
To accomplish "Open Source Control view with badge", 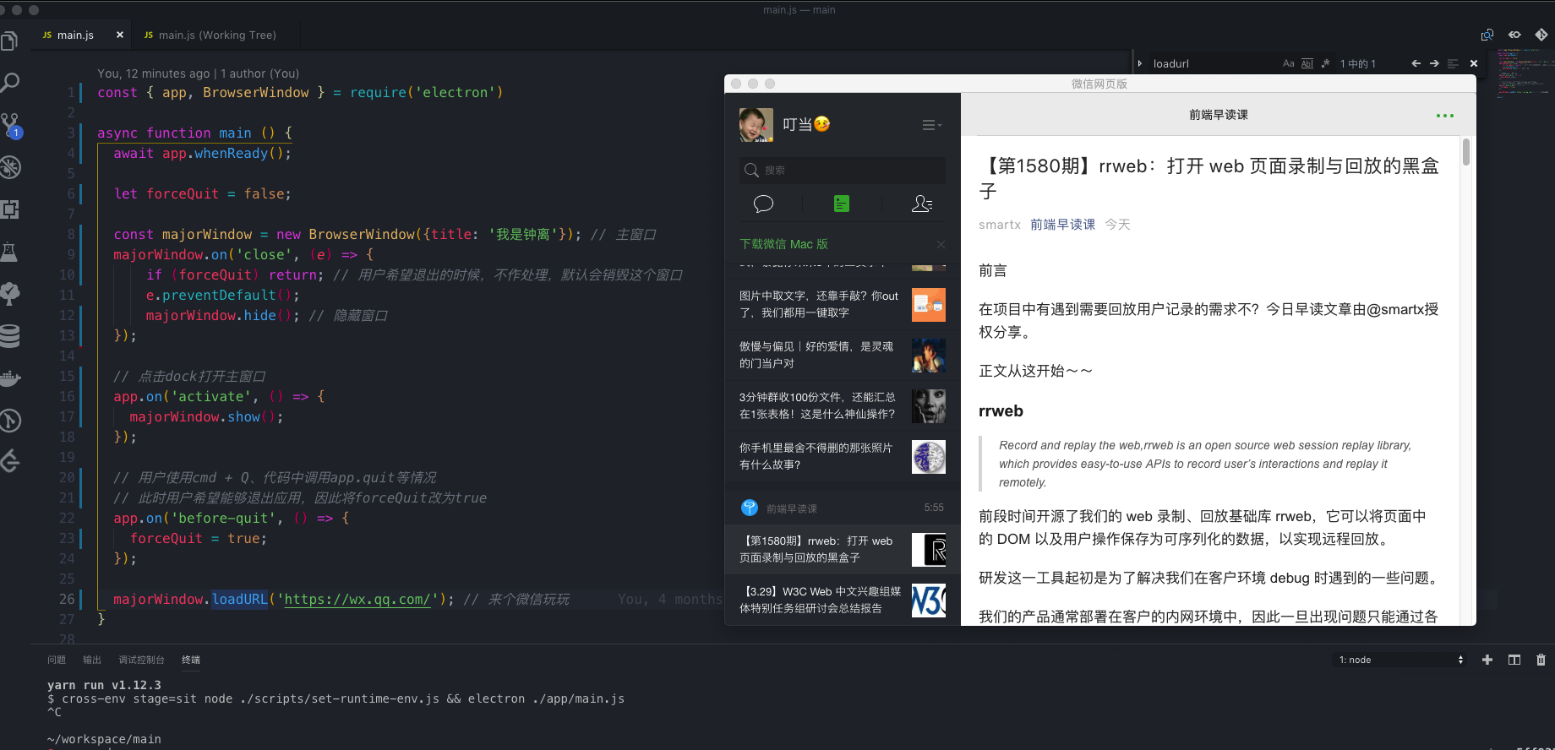I will click(x=10, y=126).
